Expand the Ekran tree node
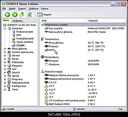This screenshot has height=117, width=128. pos(5,59)
